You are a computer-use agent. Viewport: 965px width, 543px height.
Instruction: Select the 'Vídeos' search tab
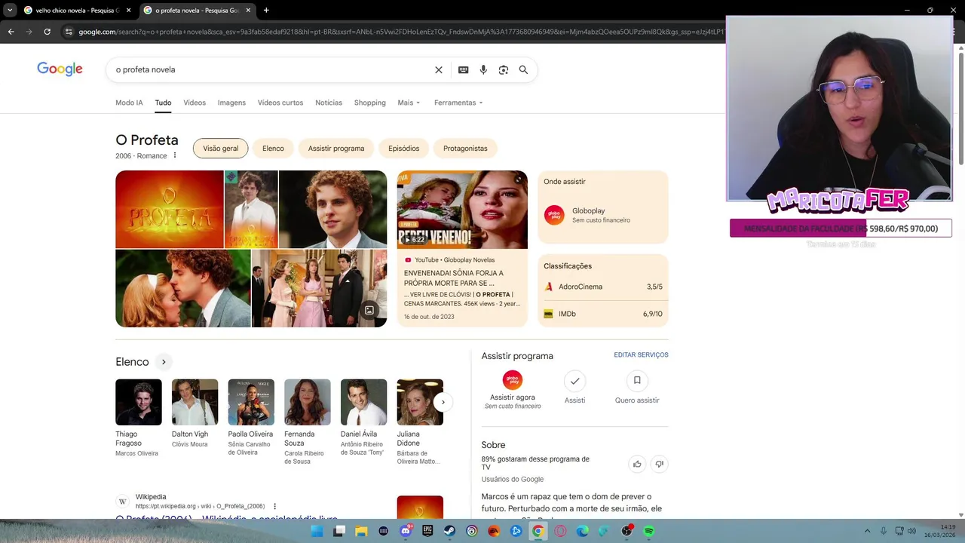195,103
